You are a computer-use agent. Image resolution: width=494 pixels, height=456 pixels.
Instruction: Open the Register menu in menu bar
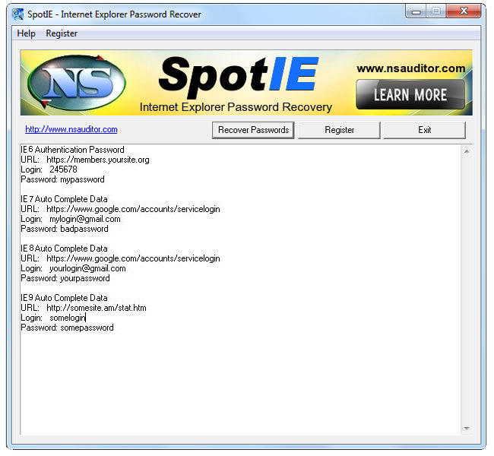tap(62, 33)
